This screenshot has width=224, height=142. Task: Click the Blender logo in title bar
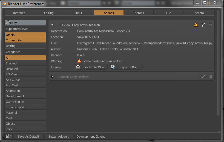click(4, 4)
